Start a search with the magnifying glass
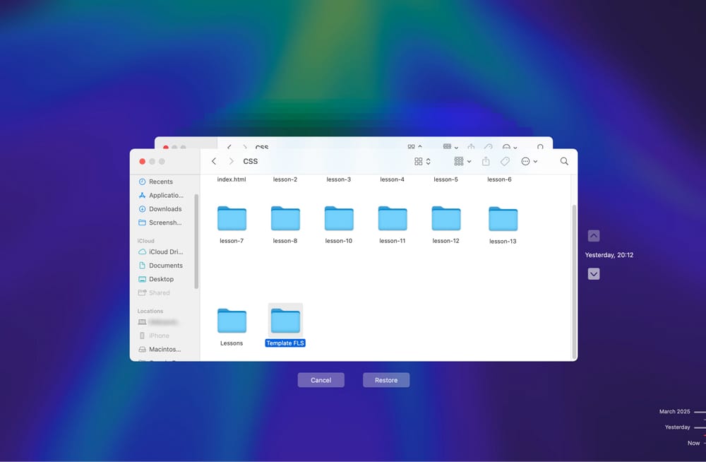This screenshot has height=462, width=706. click(x=563, y=161)
